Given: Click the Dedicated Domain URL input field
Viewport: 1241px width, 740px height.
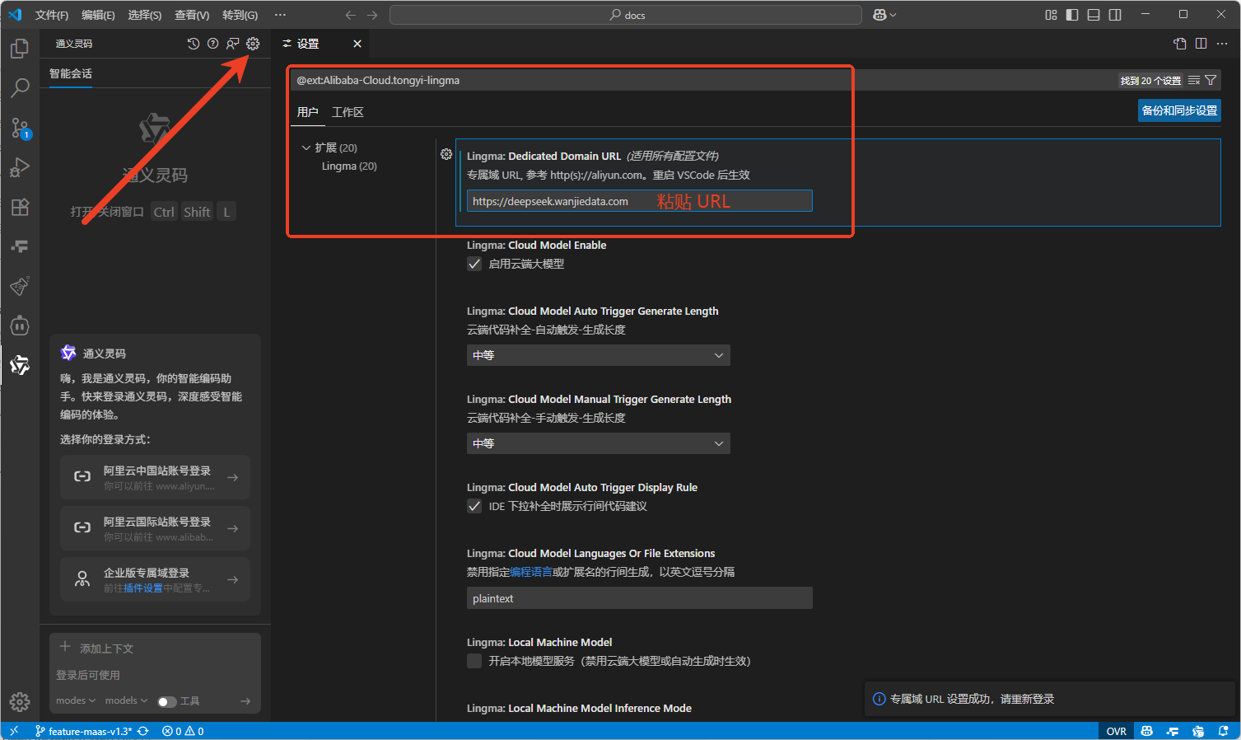Looking at the screenshot, I should [x=640, y=201].
